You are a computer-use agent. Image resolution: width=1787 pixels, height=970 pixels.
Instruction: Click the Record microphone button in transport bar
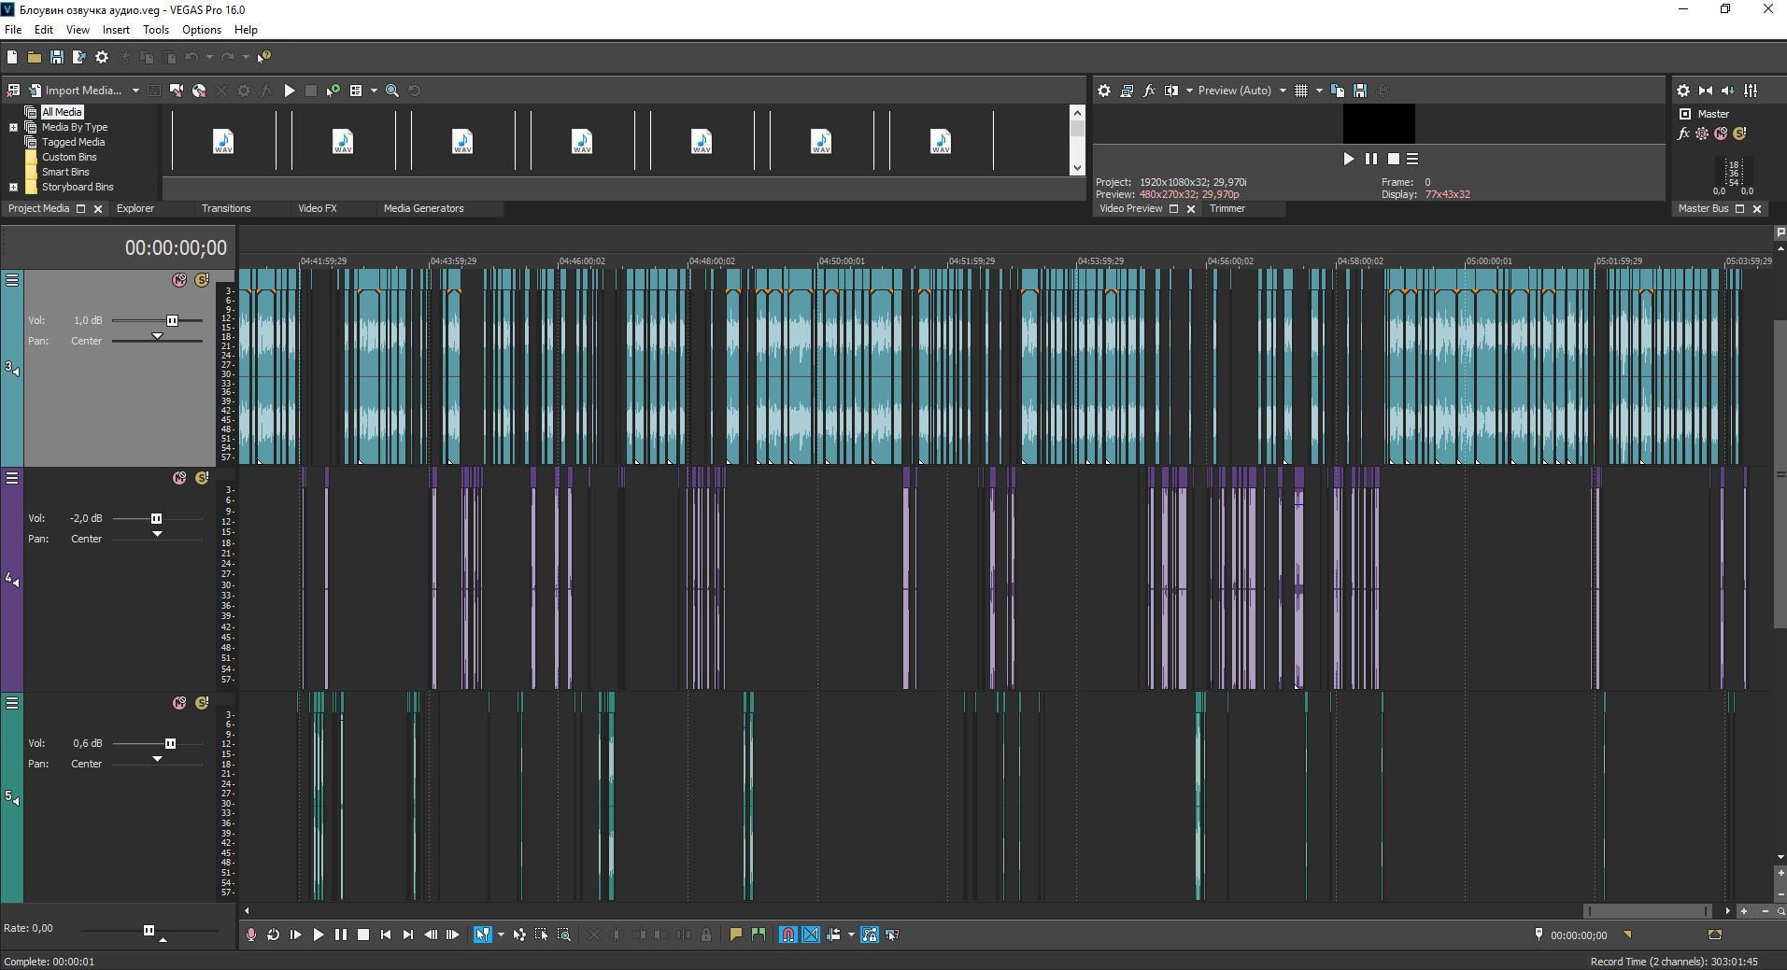pyautogui.click(x=250, y=935)
